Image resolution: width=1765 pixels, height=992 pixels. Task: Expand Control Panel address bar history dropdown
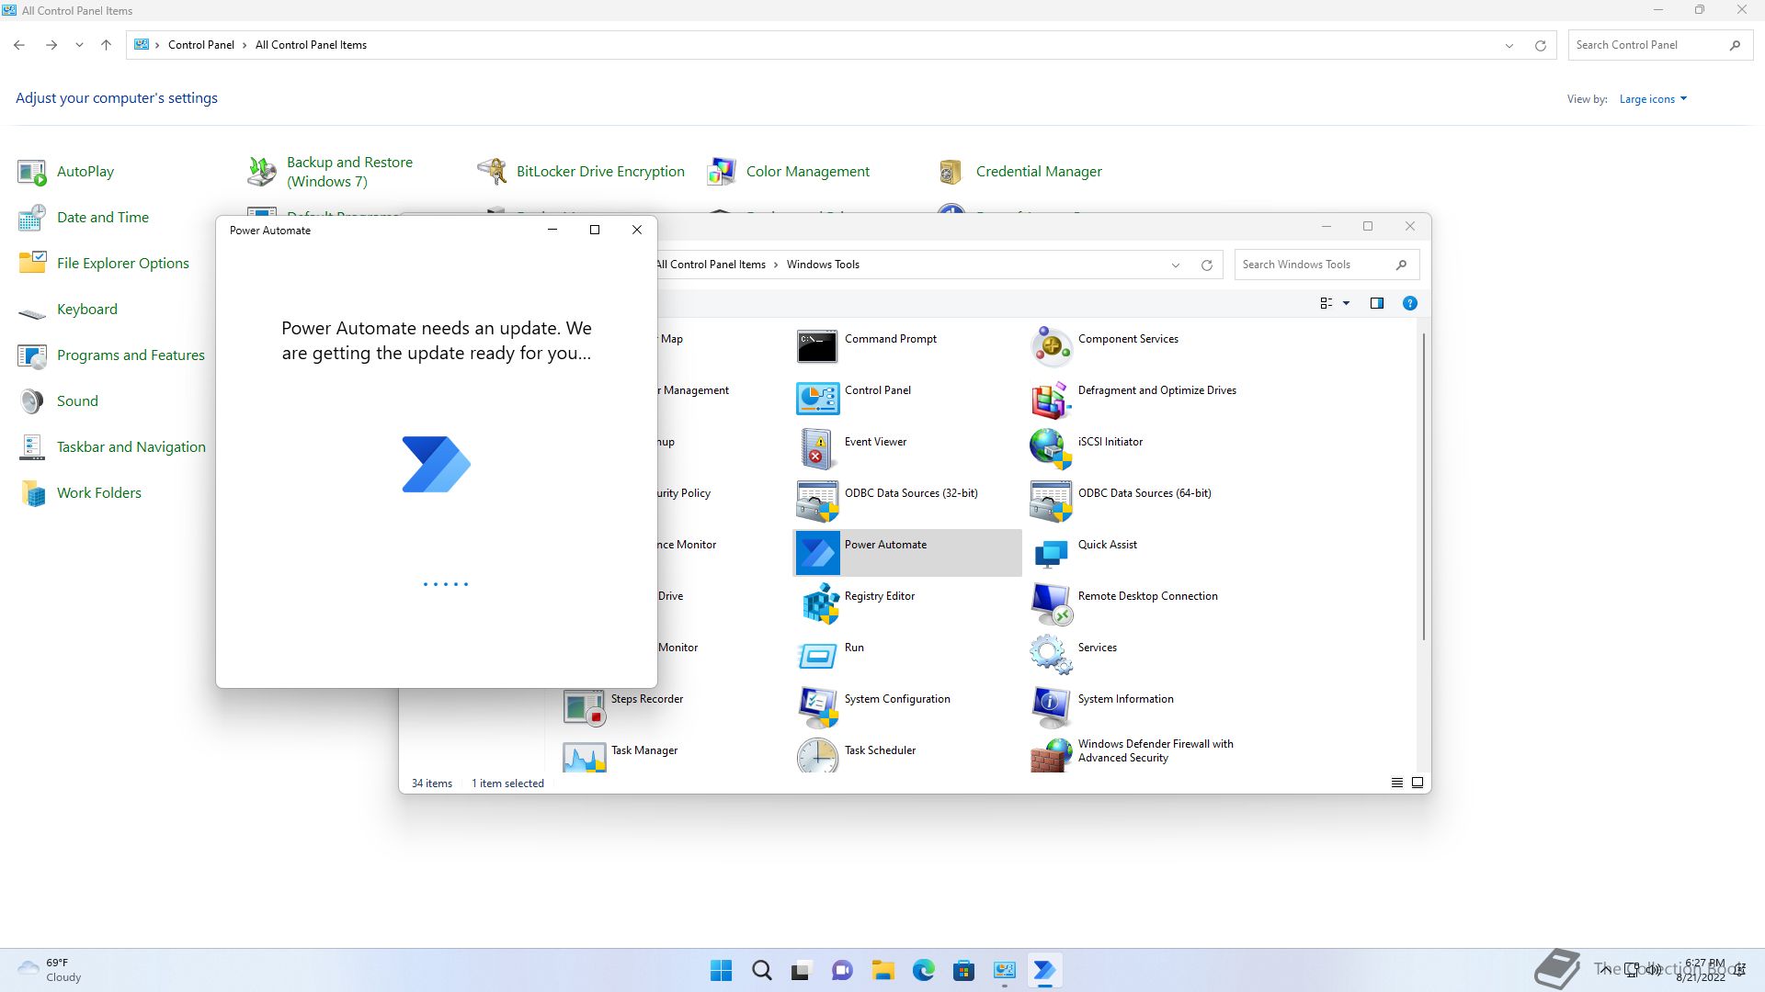[1509, 45]
